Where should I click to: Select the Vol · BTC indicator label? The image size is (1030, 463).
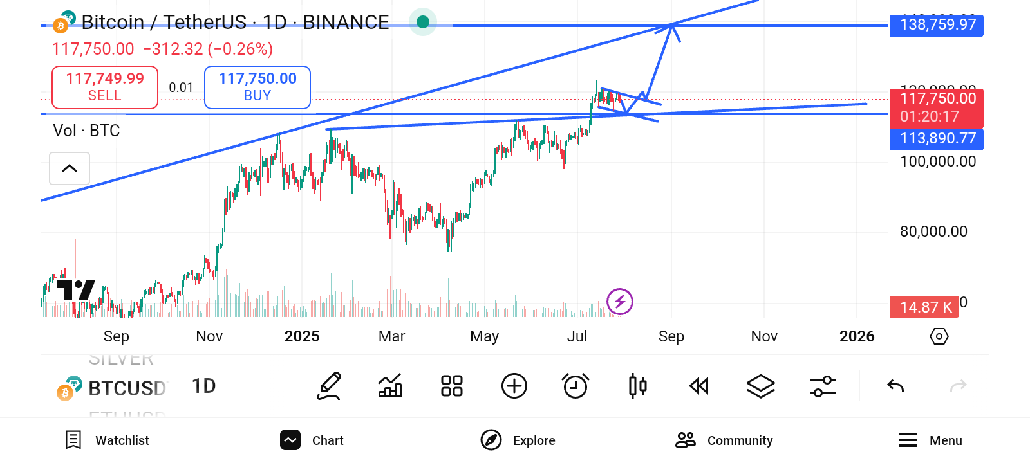pos(86,131)
